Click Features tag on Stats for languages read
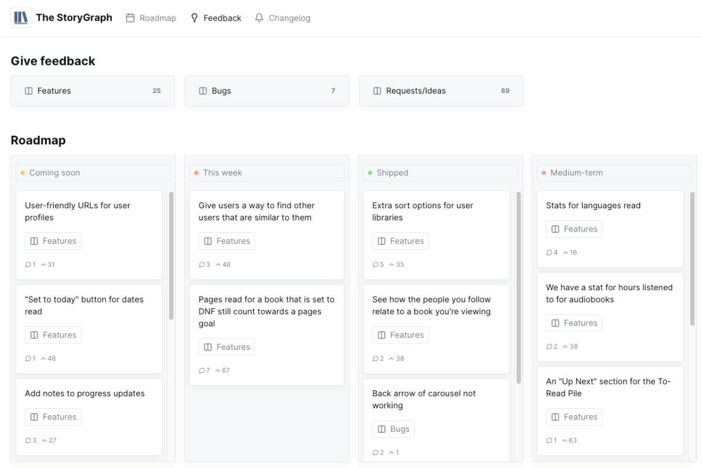 point(574,229)
